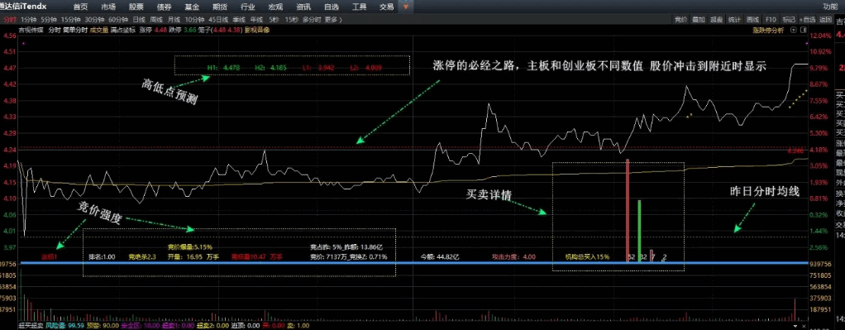The height and width of the screenshot is (330, 845).
Task: Switch to the 季线 chart
Action: coord(239,19)
